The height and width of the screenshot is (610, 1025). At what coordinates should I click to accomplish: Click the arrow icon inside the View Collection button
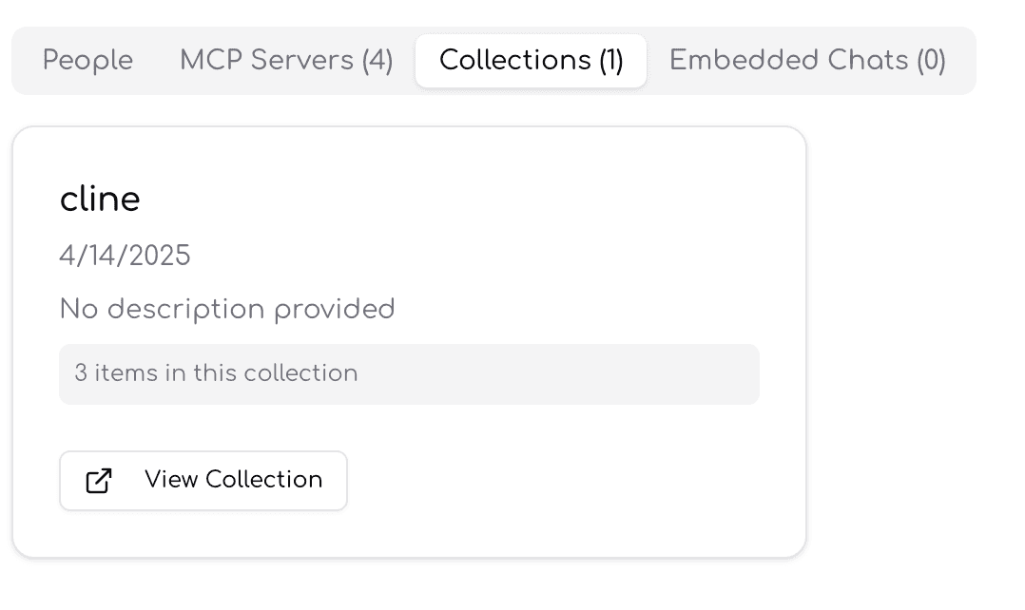[99, 480]
